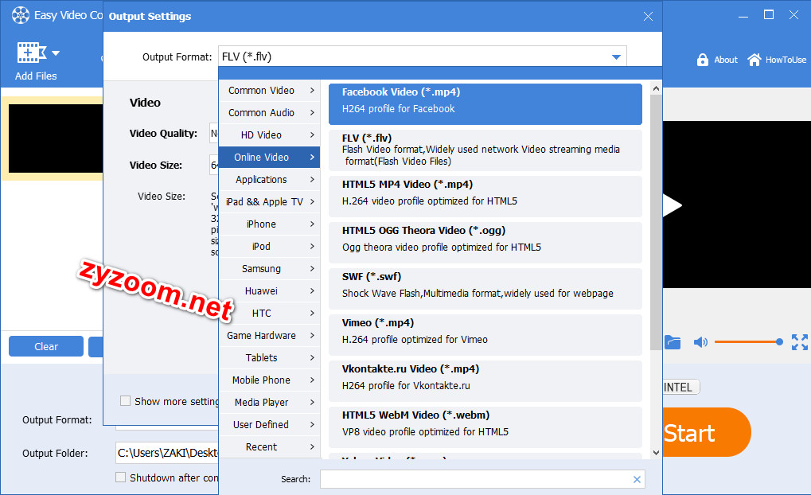The height and width of the screenshot is (495, 811).
Task: Open the output folder icon under preview
Action: pos(673,342)
